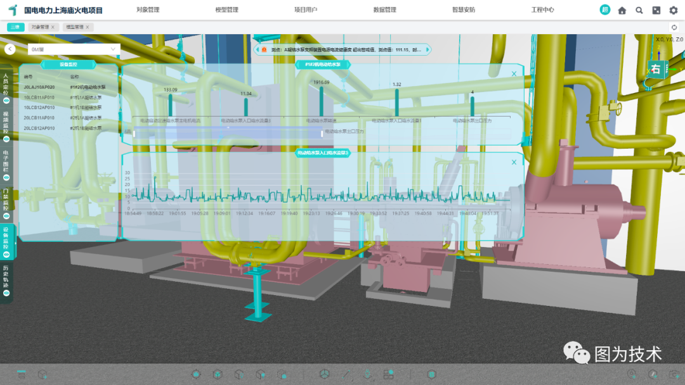Click the red alarm bell icon
This screenshot has height=385, width=685.
264,49
